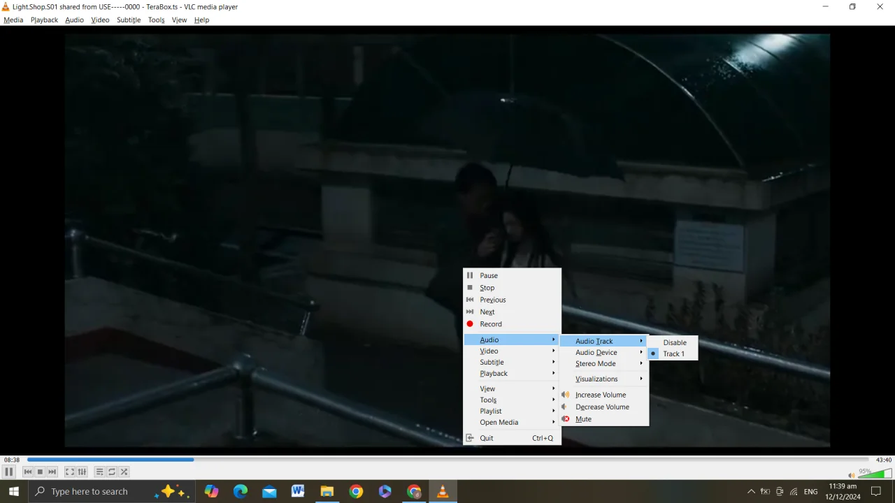Show the playlist using the toolbar icon
Viewport: 895px width, 503px height.
(100, 472)
